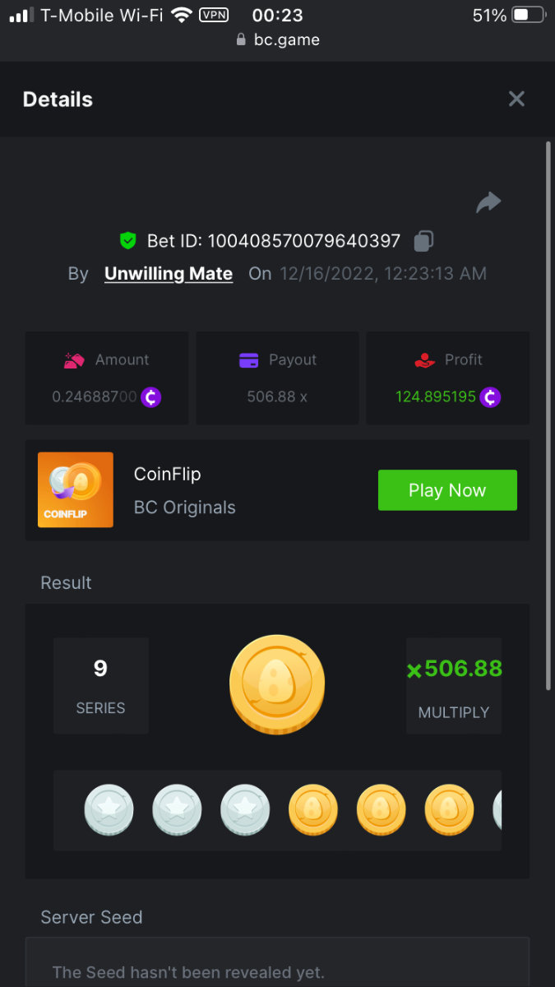Click the green verified shield icon
555x987 pixels.
[x=127, y=241]
